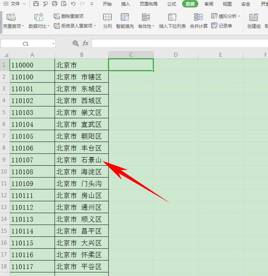This screenshot has height=276, width=268.
Task: Select row 9 header
Action: (5, 160)
